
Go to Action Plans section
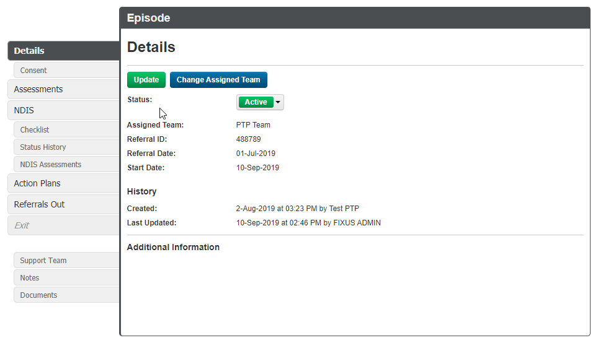(64, 183)
